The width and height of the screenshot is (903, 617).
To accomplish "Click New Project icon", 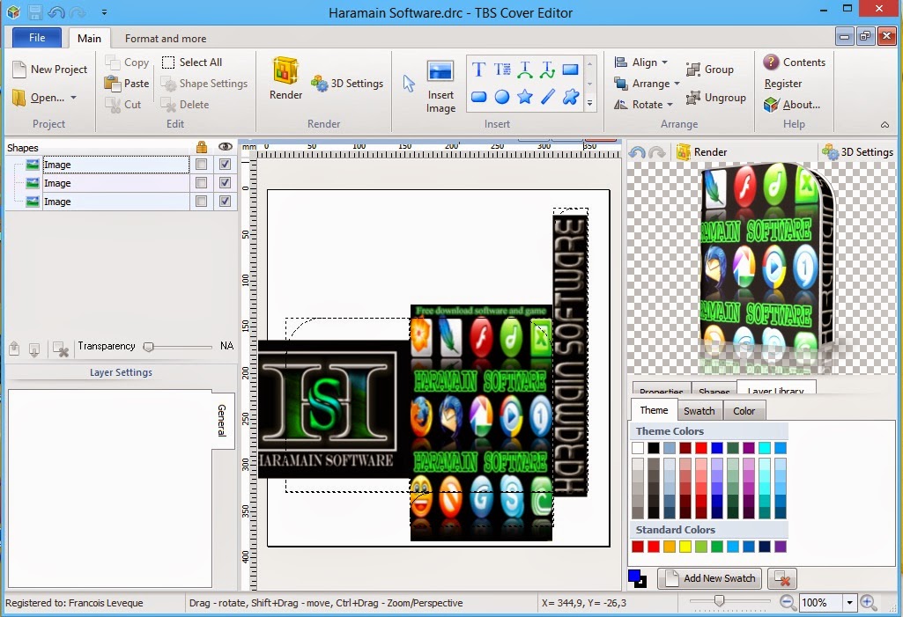I will pyautogui.click(x=19, y=70).
